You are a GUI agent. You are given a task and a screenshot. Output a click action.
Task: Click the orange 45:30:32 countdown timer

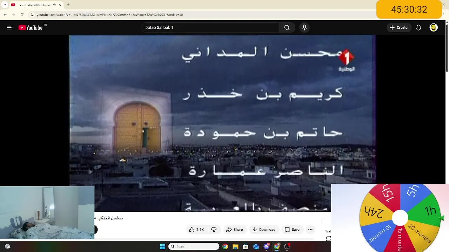pos(409,9)
